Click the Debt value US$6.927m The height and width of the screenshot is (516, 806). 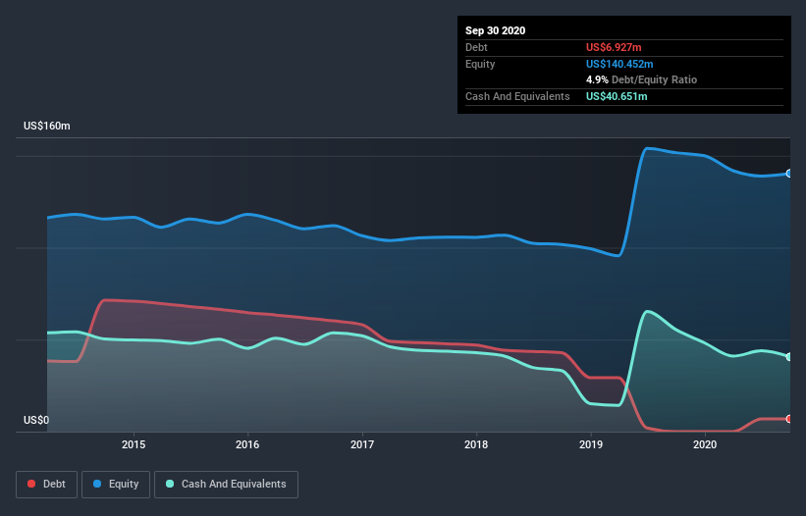point(614,47)
